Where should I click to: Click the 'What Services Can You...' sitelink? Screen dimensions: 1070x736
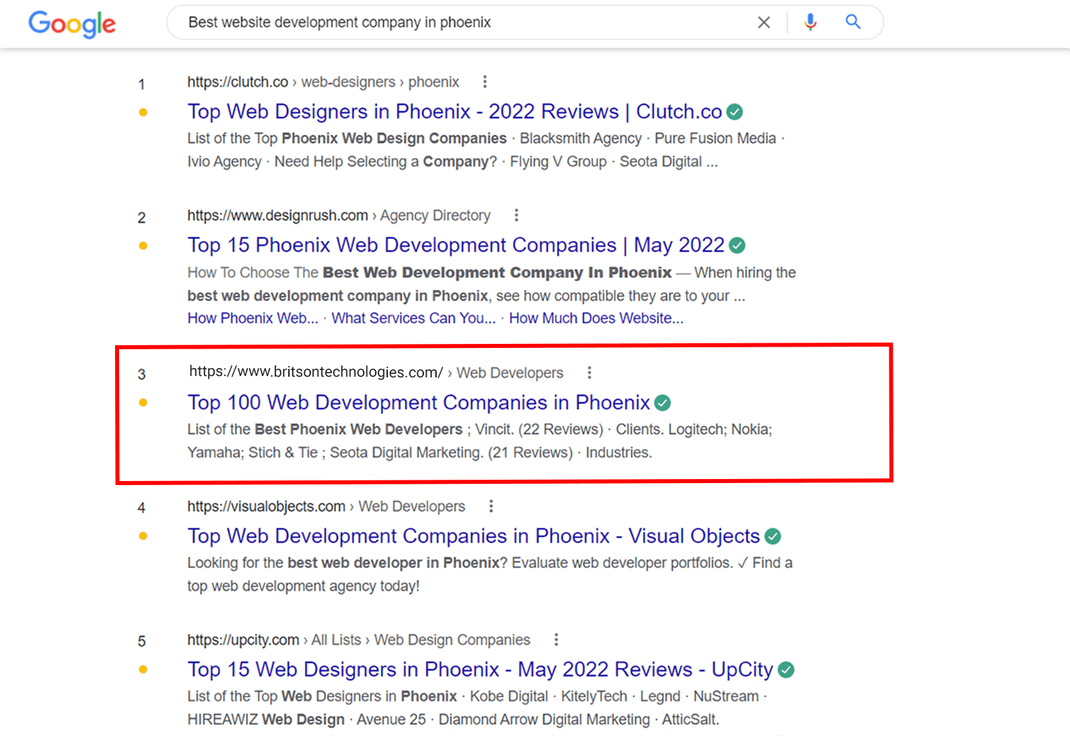tap(413, 318)
